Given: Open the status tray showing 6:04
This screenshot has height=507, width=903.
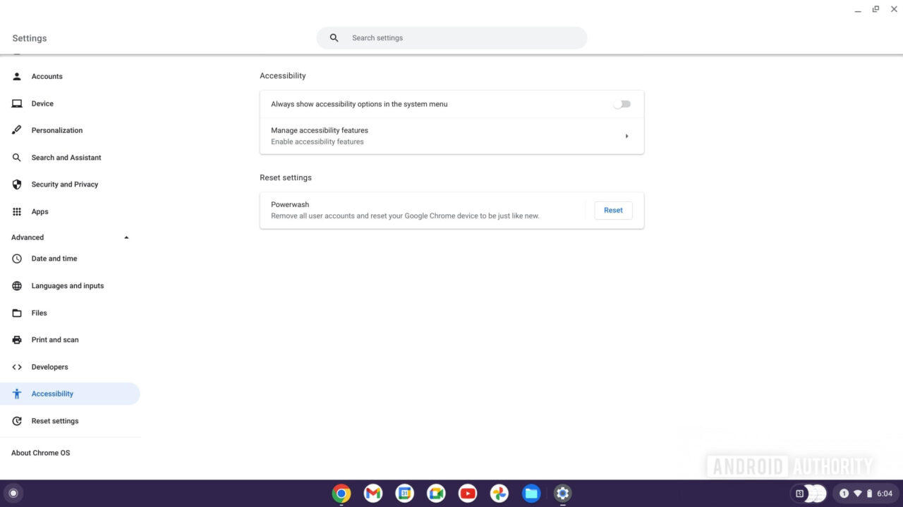Looking at the screenshot, I should 867,494.
